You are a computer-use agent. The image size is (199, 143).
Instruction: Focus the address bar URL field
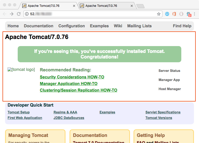93,14
